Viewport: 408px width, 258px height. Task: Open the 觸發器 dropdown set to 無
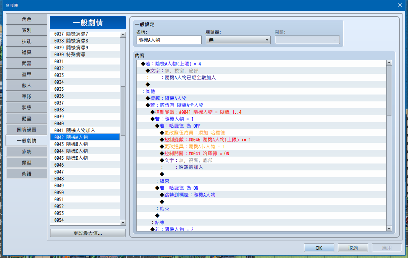(238, 40)
